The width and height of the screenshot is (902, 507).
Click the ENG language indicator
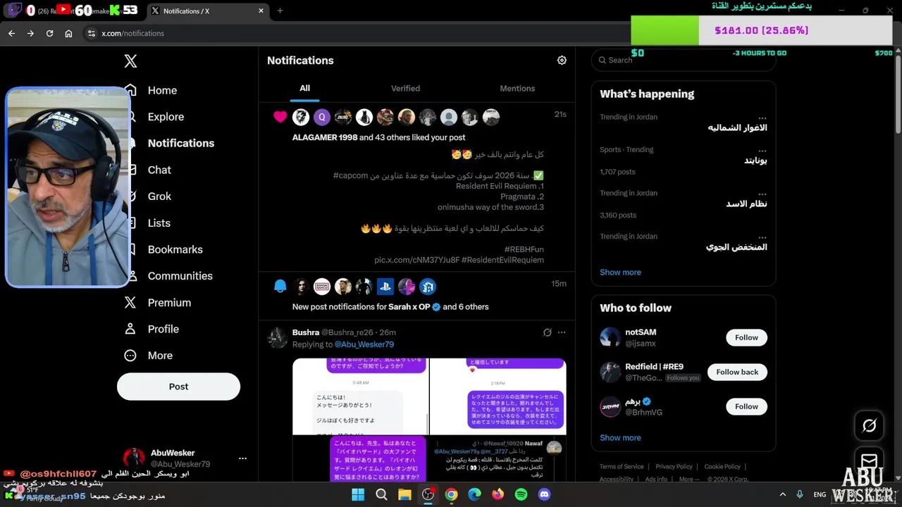point(820,494)
